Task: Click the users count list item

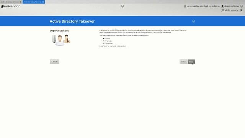Action: [107, 38]
